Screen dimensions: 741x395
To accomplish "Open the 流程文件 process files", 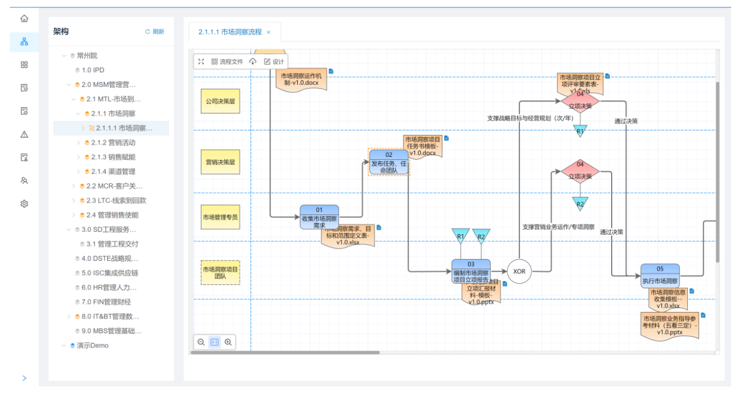I will [227, 62].
